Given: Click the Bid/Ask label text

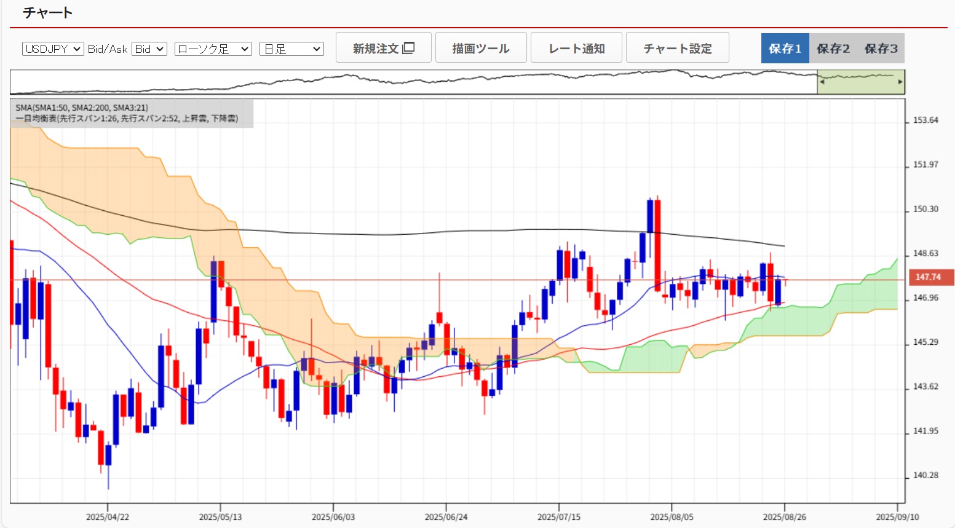Looking at the screenshot, I should pos(108,49).
